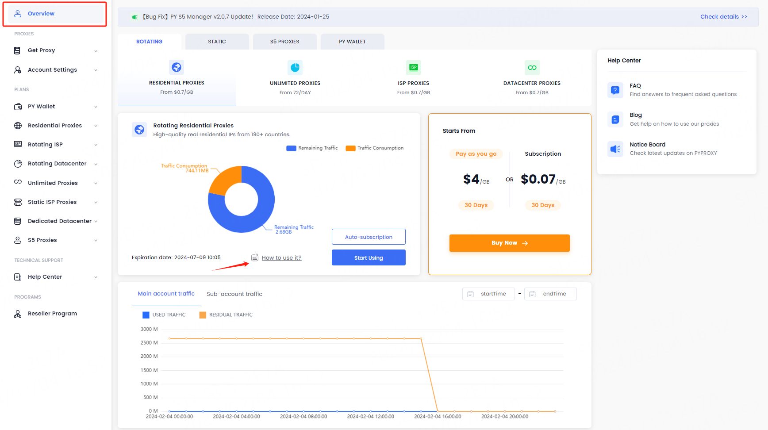This screenshot has height=430, width=768.
Task: Expand the PY Wallet sidebar chevron
Action: point(96,107)
